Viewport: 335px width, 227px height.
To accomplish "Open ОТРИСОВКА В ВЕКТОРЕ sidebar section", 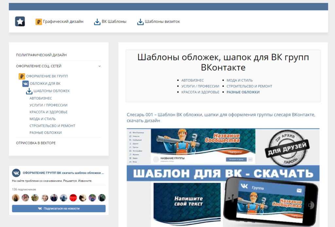I will click(36, 143).
